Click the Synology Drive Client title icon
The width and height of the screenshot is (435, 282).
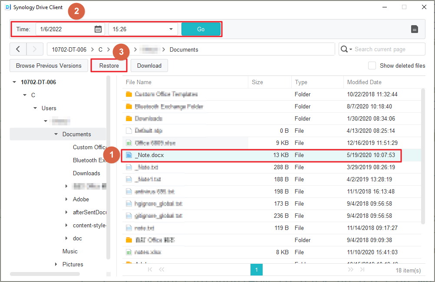tap(7, 7)
